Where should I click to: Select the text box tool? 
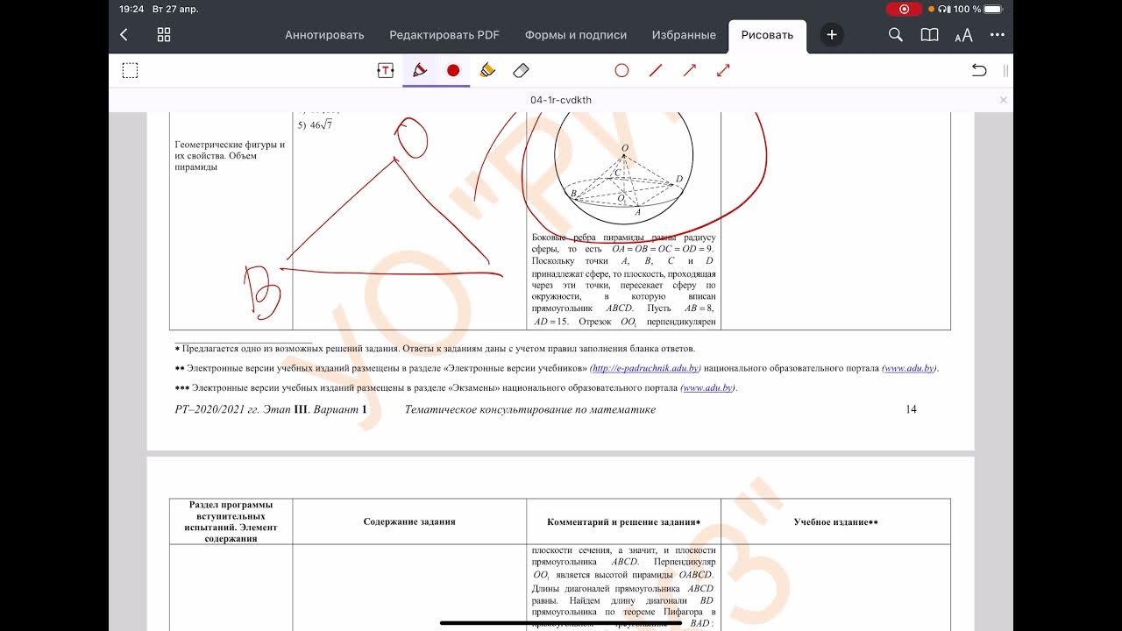[386, 71]
